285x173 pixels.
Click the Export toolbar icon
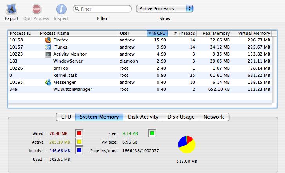point(11,9)
